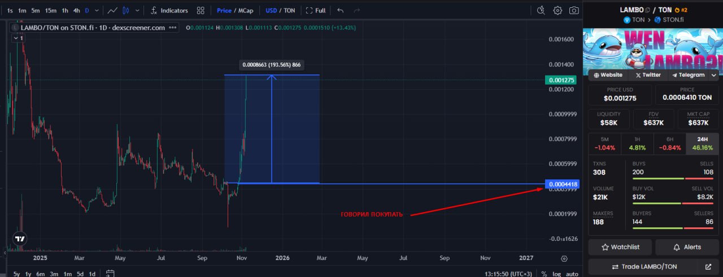Select the 4h timeframe

click(x=76, y=10)
